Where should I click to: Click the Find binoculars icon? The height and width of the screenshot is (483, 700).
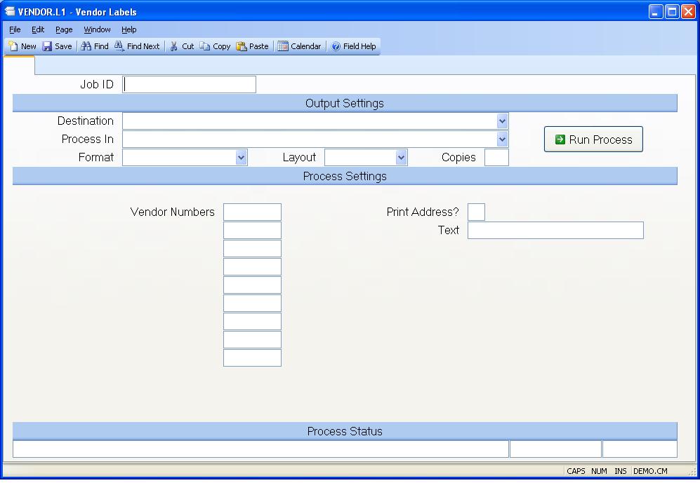point(86,46)
